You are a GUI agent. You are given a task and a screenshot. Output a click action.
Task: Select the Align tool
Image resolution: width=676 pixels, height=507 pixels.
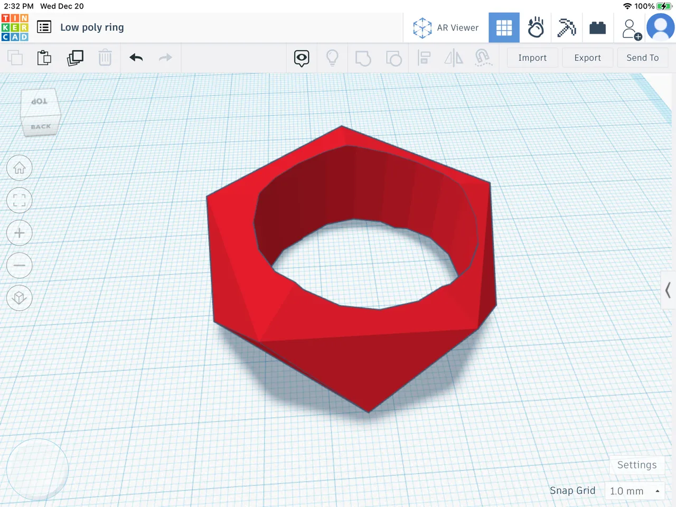(x=424, y=58)
